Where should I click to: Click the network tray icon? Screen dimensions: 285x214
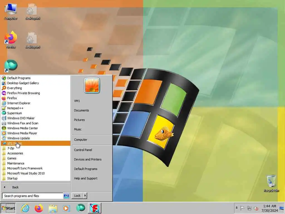tap(249, 208)
